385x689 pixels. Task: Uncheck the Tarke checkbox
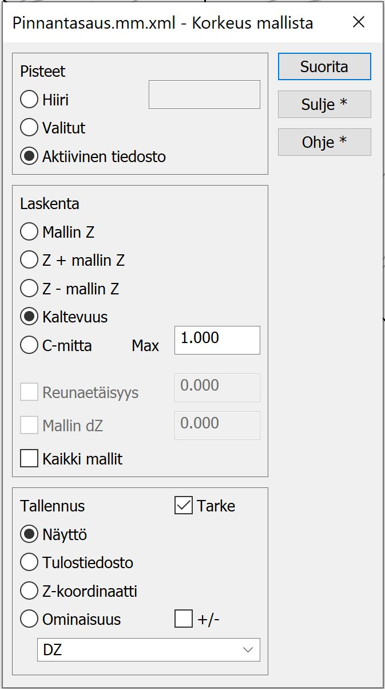184,506
